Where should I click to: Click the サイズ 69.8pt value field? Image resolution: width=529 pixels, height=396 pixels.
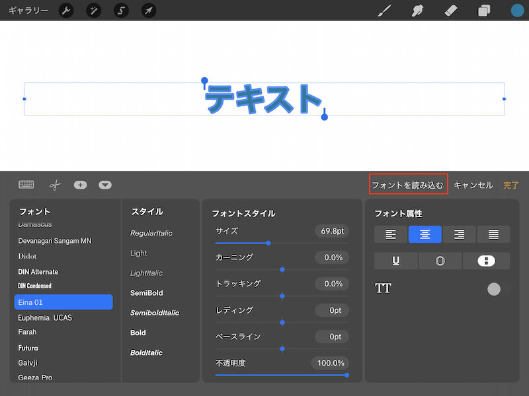332,231
